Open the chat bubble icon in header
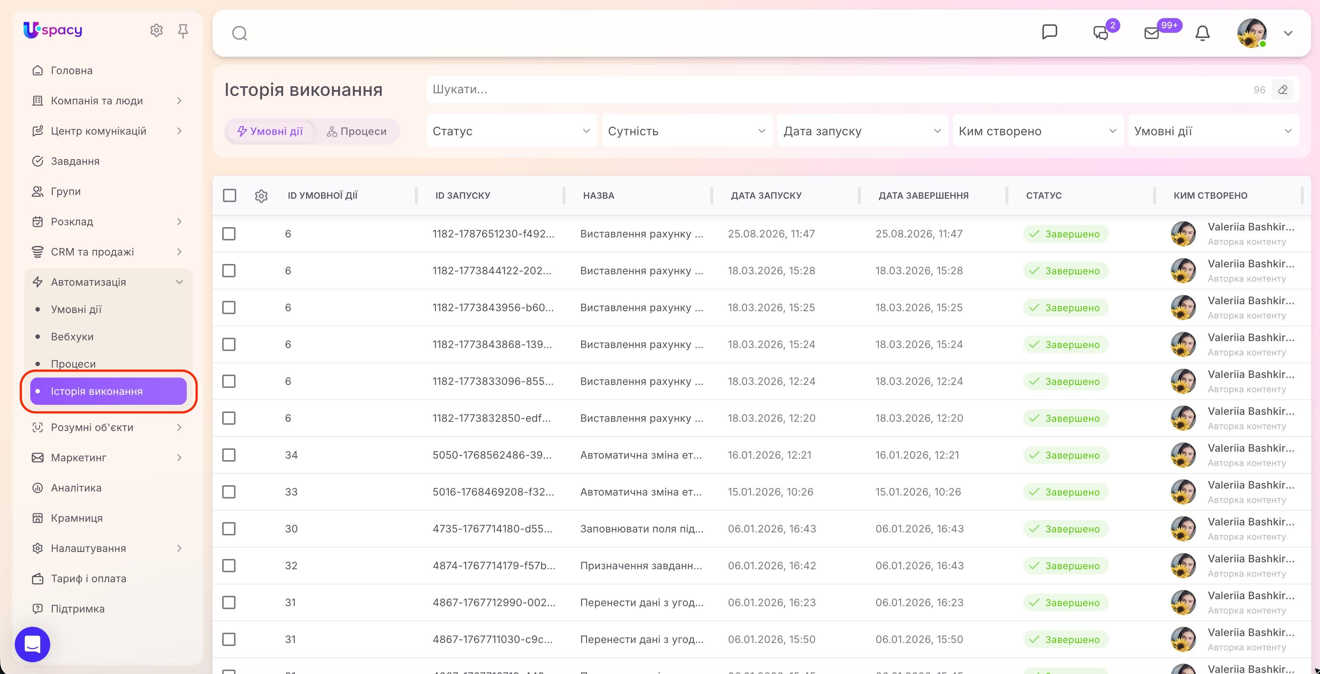The width and height of the screenshot is (1320, 674). tap(1049, 32)
